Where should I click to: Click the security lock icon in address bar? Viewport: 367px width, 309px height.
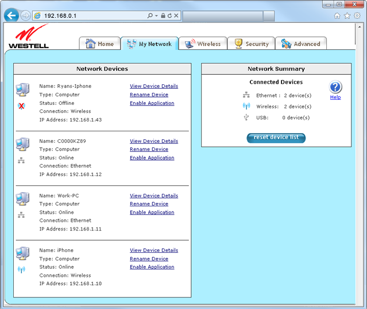(163, 15)
